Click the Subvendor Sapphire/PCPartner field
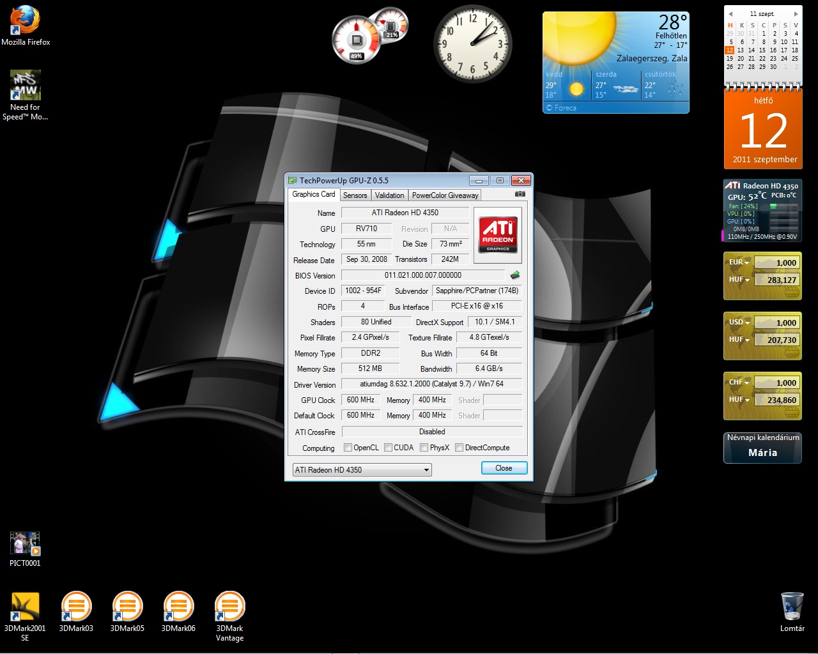The image size is (818, 654). tap(477, 291)
